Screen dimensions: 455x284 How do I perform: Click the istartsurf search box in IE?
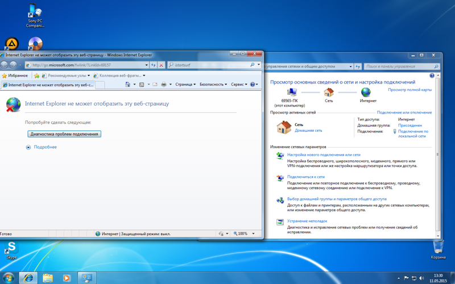coord(211,65)
